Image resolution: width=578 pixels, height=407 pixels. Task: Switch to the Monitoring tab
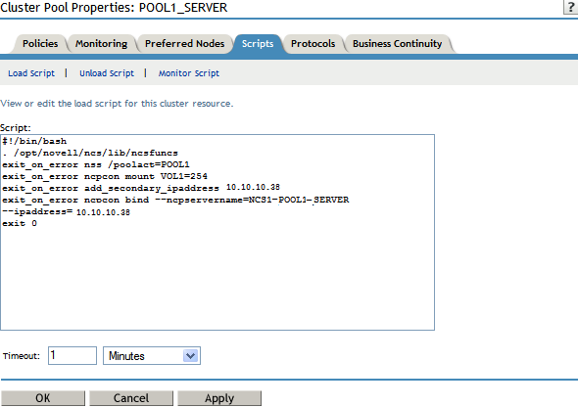coord(101,44)
